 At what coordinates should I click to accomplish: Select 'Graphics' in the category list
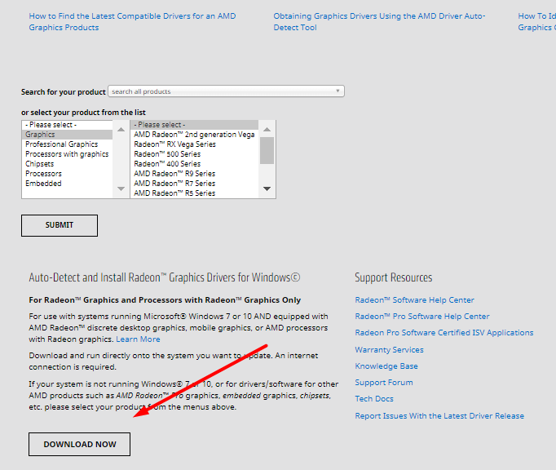[67, 135]
